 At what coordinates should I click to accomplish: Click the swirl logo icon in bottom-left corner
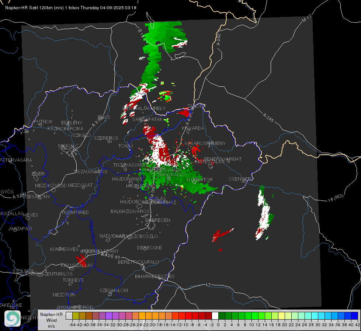(13, 318)
